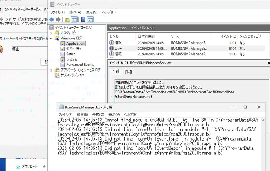Sort by 日付と時刻 column header
The height and width of the screenshot is (171, 270).
pos(152,36)
